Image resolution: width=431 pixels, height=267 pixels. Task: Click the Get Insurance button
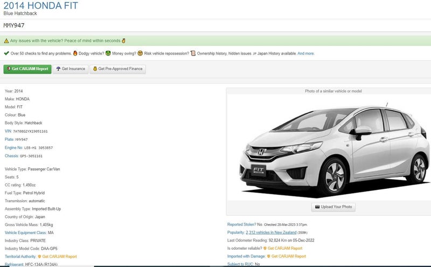[x=71, y=69]
